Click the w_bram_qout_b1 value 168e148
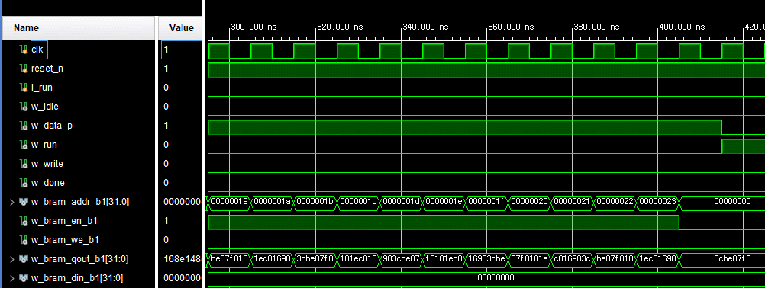 click(182, 259)
